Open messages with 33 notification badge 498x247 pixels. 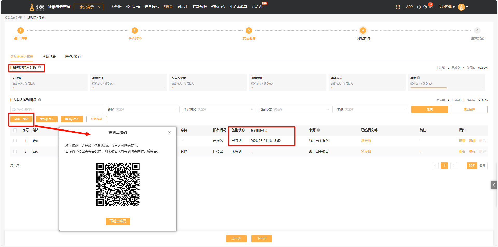pyautogui.click(x=431, y=7)
